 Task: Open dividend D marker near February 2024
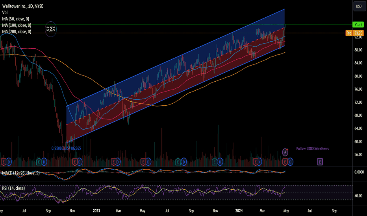[x=259, y=162]
